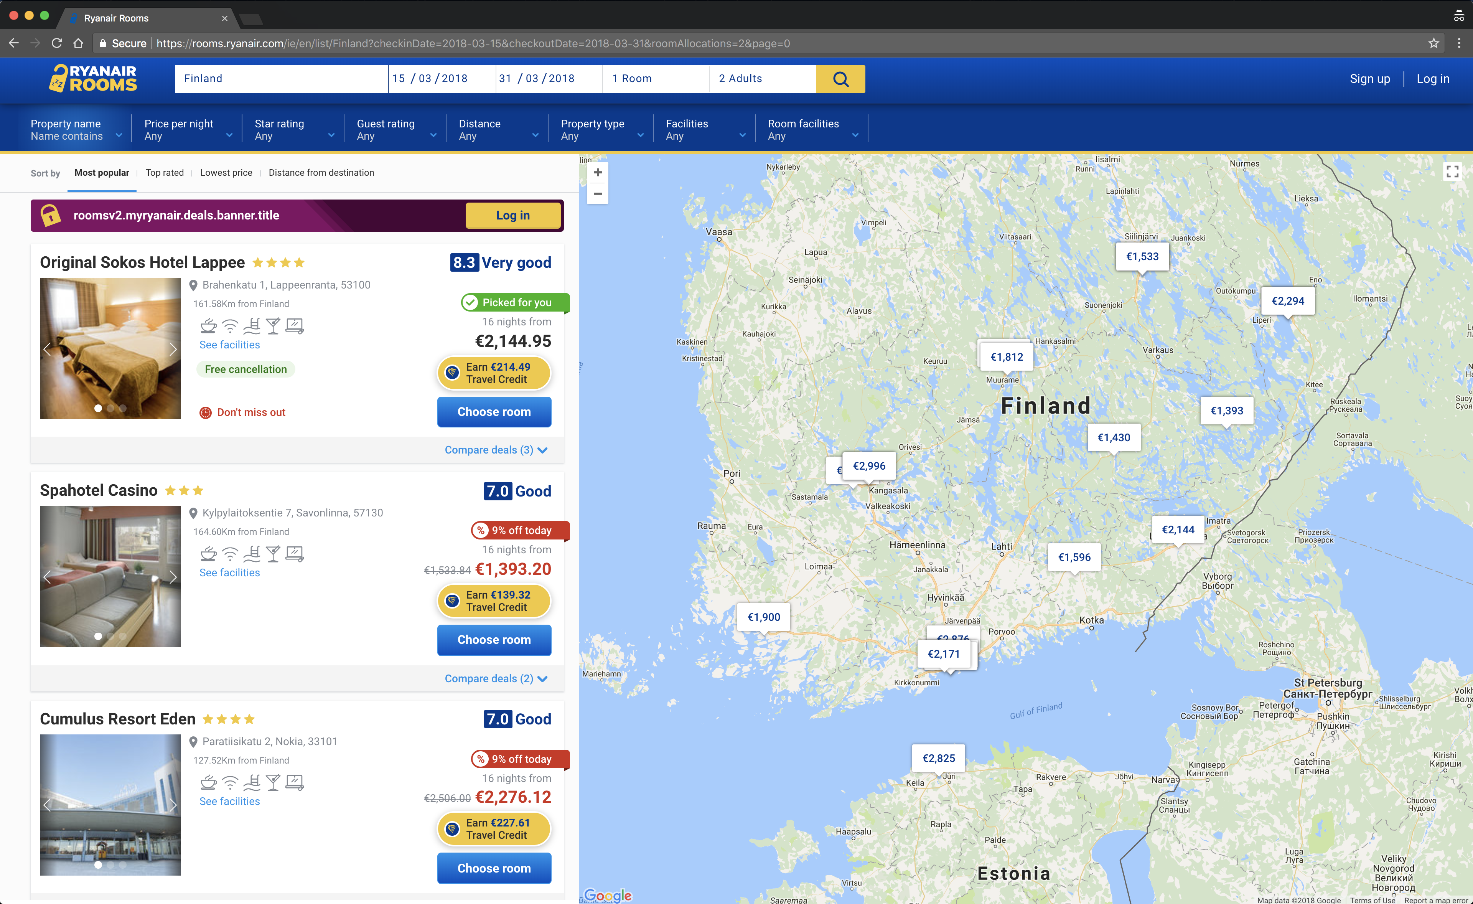Click Log in in the header
The image size is (1473, 904).
point(1432,79)
